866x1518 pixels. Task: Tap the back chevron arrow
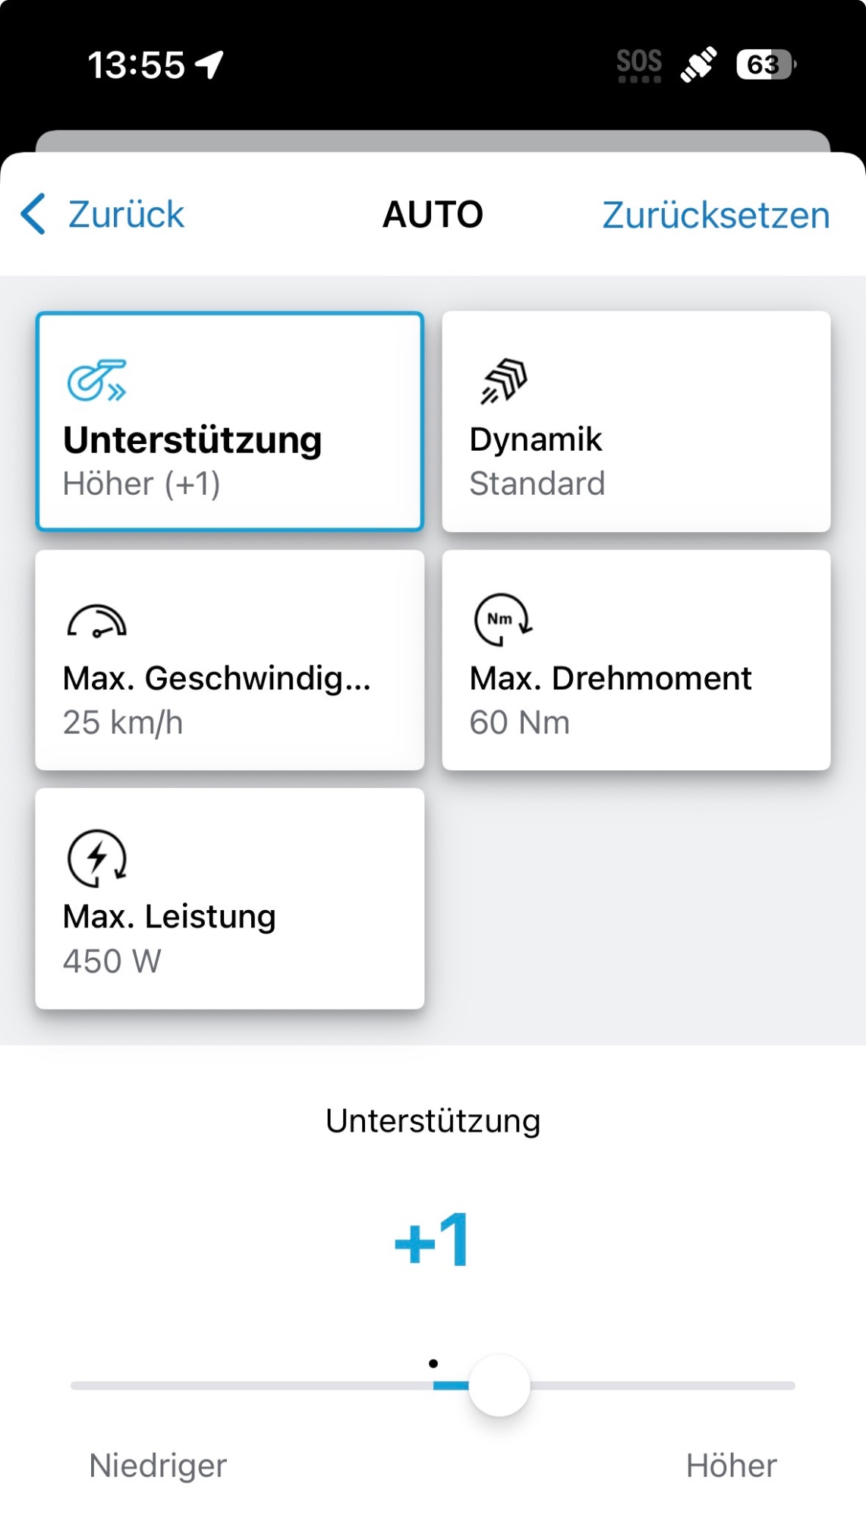[x=33, y=214]
